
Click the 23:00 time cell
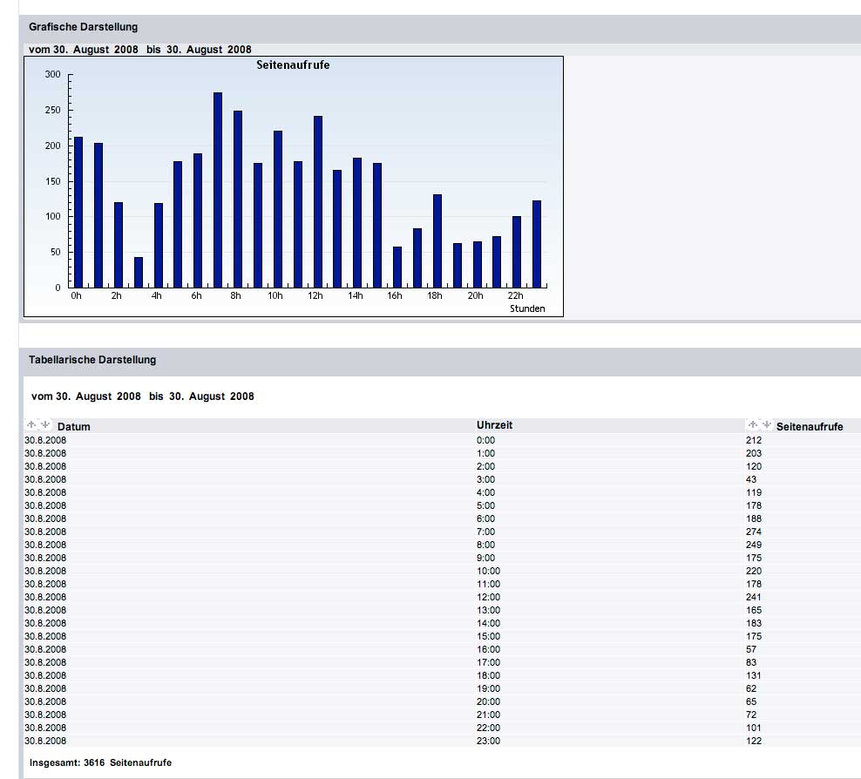coord(488,741)
